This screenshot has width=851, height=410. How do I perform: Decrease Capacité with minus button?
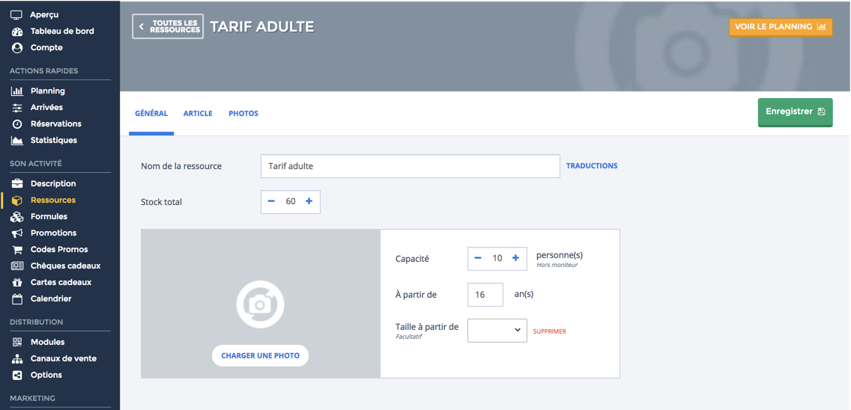[478, 258]
